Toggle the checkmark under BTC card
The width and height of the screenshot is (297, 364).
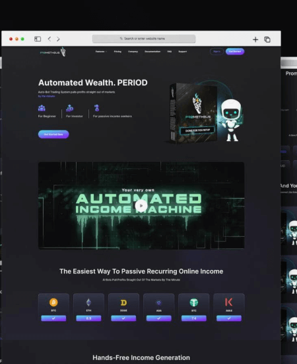pyautogui.click(x=53, y=318)
